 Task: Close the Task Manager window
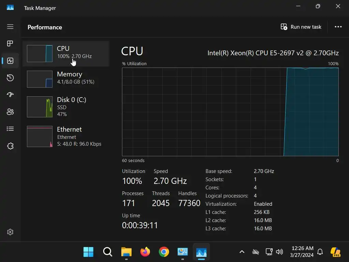point(338,6)
